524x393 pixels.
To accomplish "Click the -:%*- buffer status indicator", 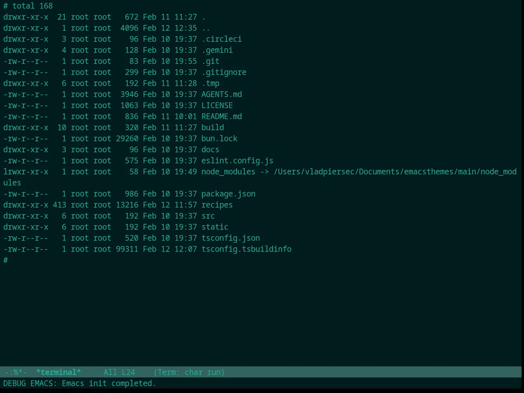I will (x=16, y=372).
